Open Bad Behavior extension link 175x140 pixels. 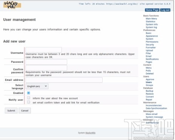click(152, 123)
